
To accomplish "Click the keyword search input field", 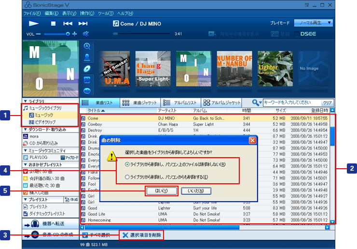I will coord(291,103).
